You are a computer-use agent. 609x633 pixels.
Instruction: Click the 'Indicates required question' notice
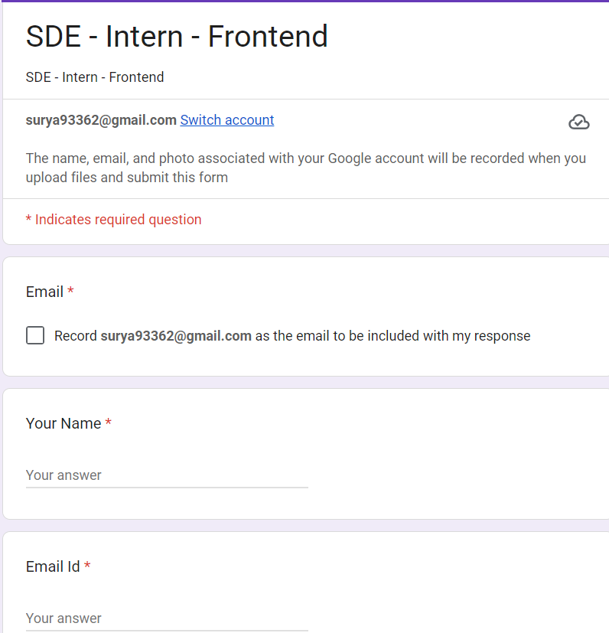click(x=118, y=220)
